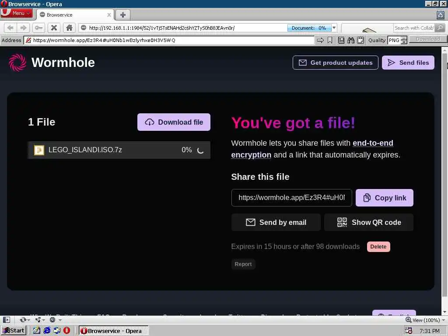448x336 pixels.
Task: Click the pink Delete button
Action: point(378,247)
